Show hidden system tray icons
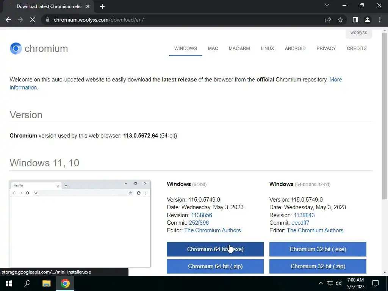 tap(321, 283)
